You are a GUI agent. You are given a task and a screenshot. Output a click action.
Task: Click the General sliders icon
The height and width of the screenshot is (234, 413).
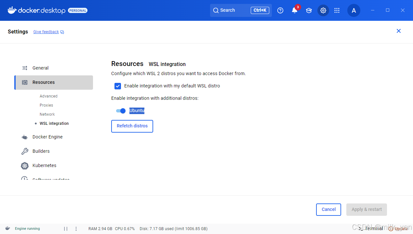click(x=25, y=68)
